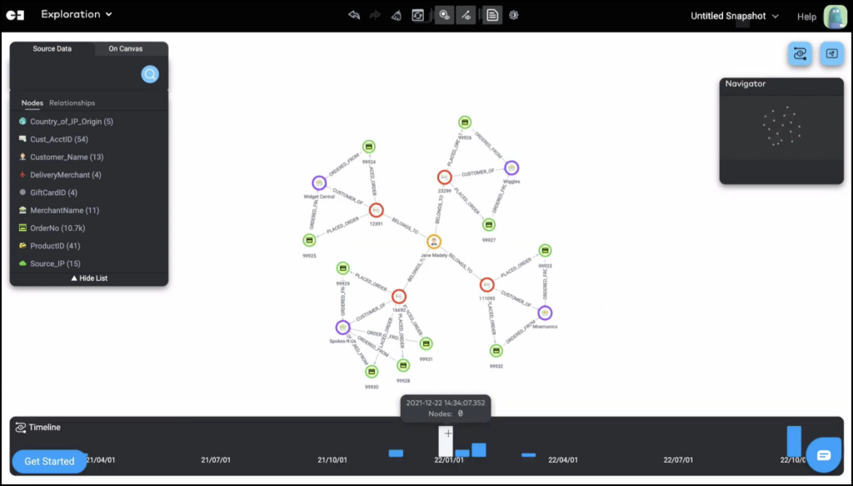
Task: Click the Widget Central merchant node
Action: tap(319, 183)
